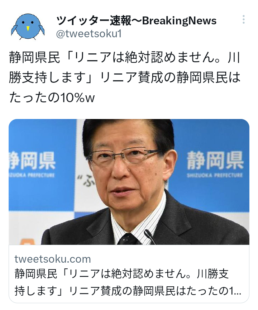Open the tweet text starting with 静岡県民
The image size is (258, 310).
[125, 77]
